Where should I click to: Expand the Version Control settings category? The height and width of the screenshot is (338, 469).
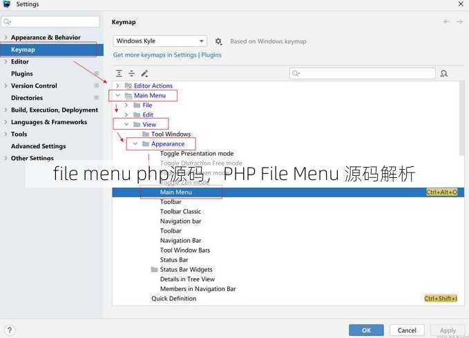tap(6, 86)
